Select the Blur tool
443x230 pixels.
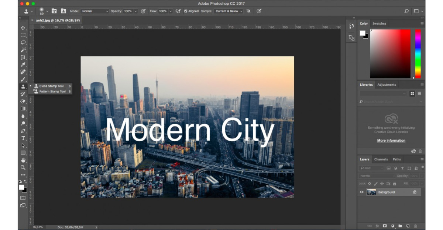click(23, 116)
